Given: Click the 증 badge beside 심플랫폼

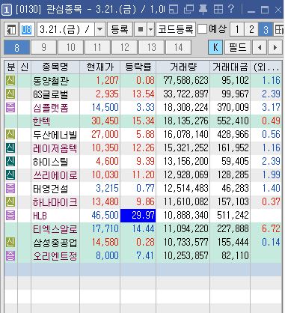Looking at the screenshot, I should (x=10, y=108).
